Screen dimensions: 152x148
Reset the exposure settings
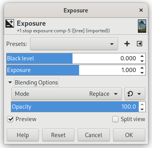tap(58, 135)
